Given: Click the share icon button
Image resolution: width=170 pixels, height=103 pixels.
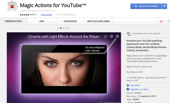Looking at the screenshot, I should pyautogui.click(x=164, y=6).
